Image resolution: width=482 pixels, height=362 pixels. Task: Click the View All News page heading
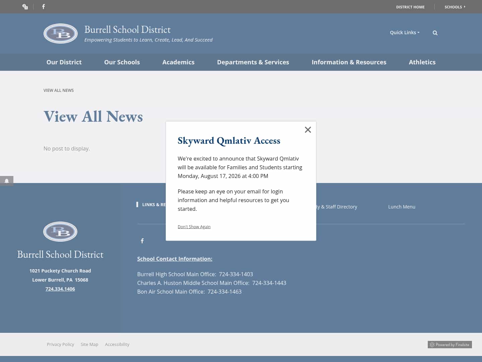[x=93, y=117]
